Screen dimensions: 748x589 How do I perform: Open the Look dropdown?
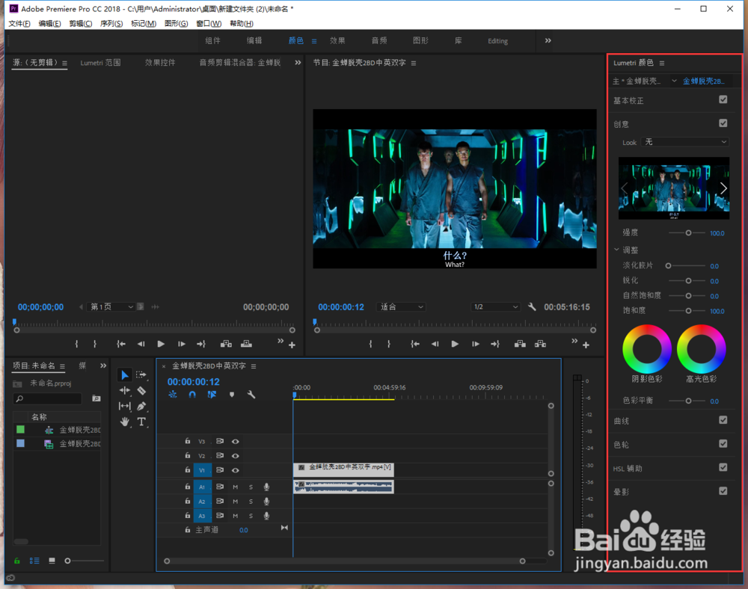point(685,142)
